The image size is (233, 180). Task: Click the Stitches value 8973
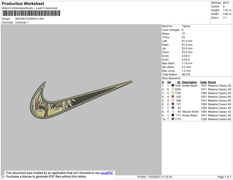pos(226,3)
